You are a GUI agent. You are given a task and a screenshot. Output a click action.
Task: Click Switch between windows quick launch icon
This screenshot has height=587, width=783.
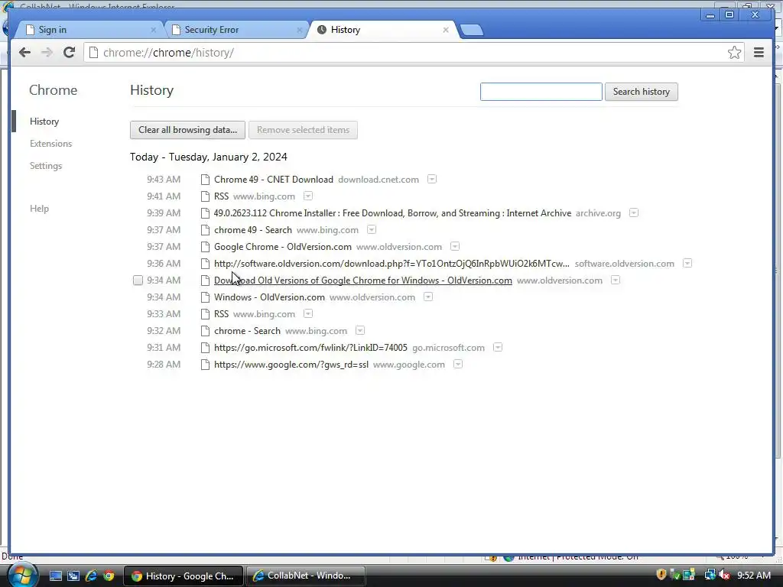click(73, 576)
